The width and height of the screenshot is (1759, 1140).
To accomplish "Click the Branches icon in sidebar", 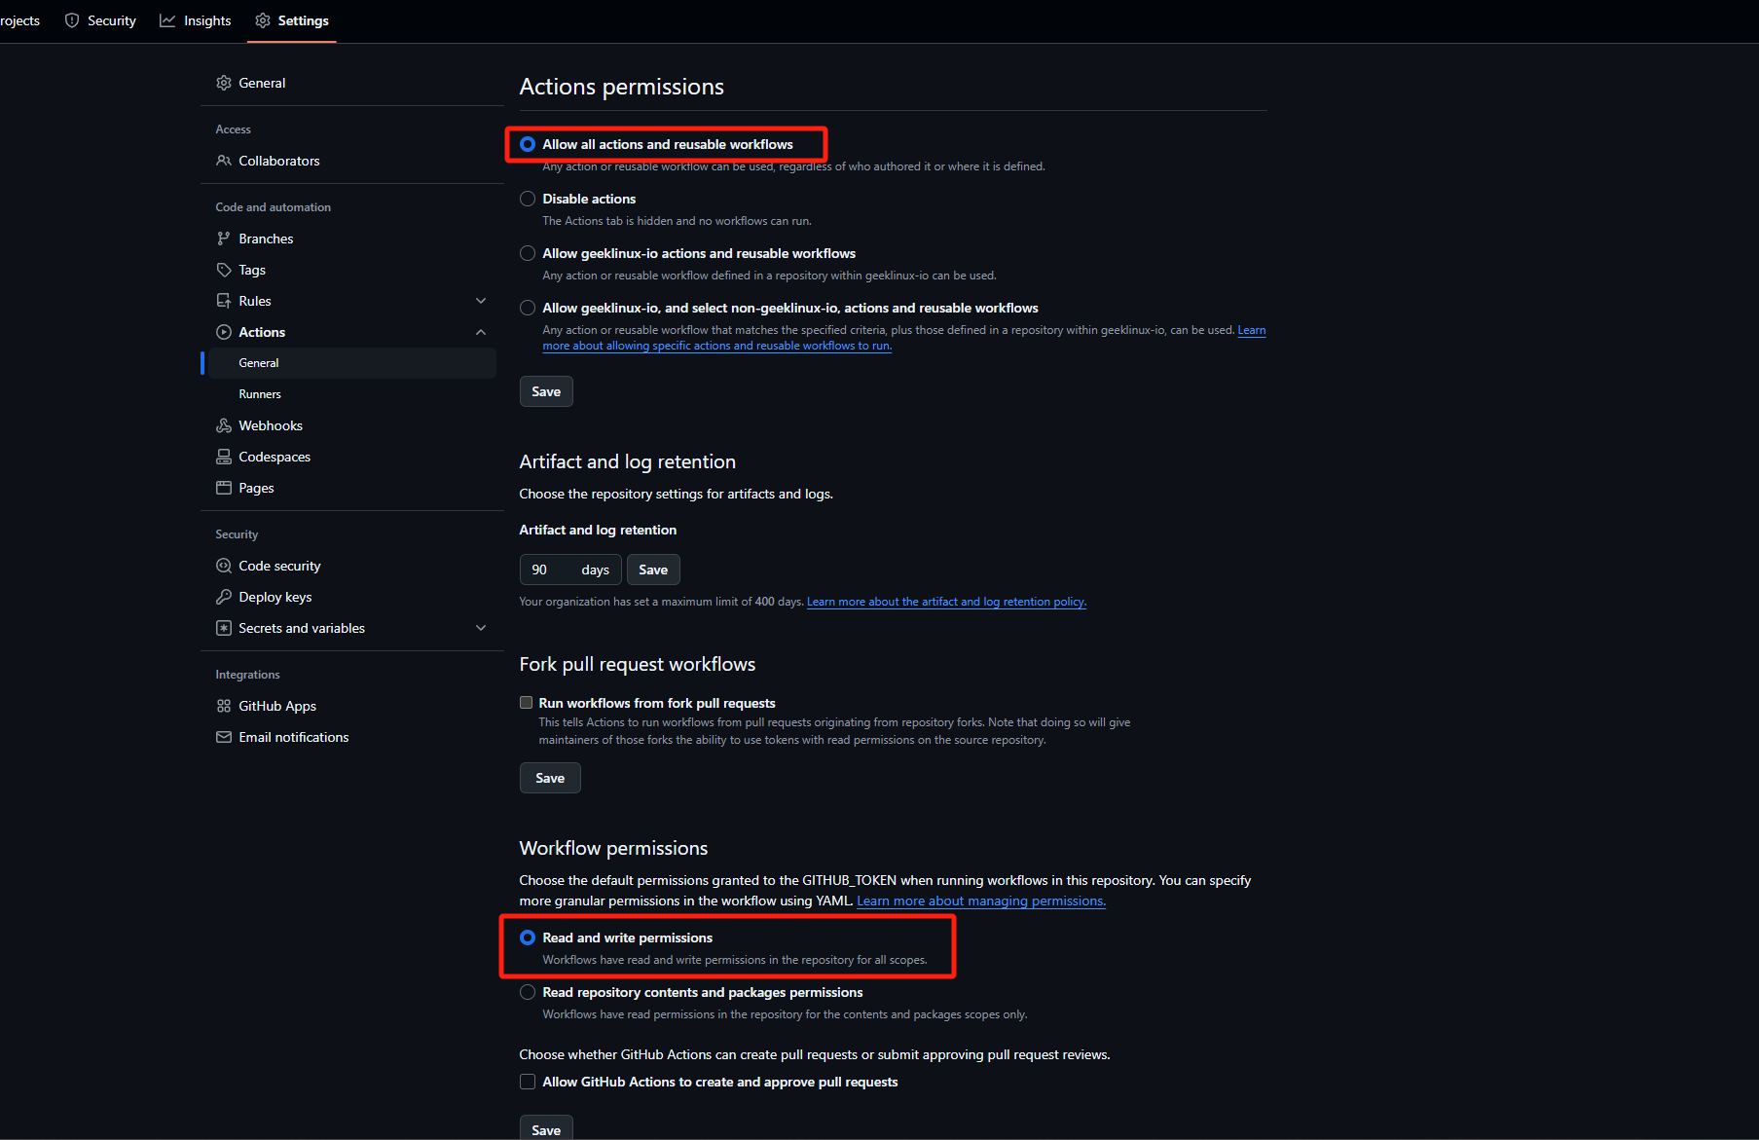I will pyautogui.click(x=224, y=239).
